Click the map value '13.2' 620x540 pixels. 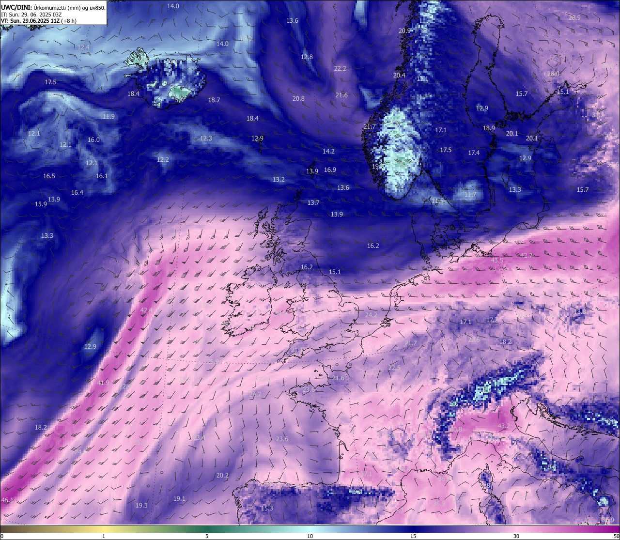279,179
